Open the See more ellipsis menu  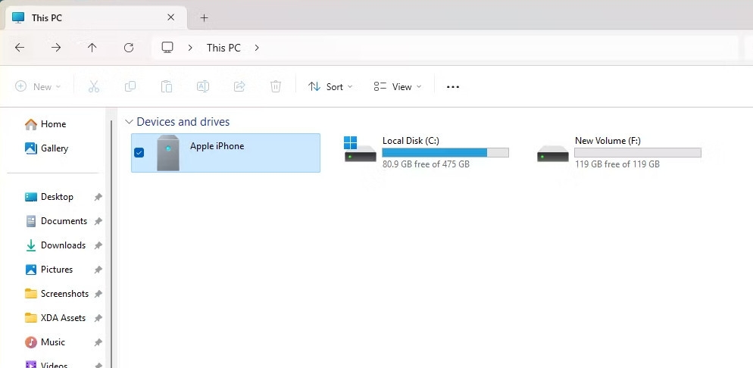click(x=453, y=87)
